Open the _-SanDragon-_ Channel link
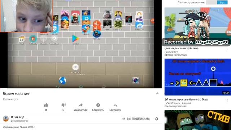 tap(178, 103)
